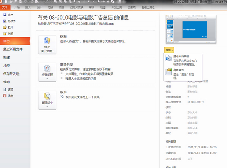Click the 保存 (Save) icon in sidebar
227x168 pixels.
[5, 15]
